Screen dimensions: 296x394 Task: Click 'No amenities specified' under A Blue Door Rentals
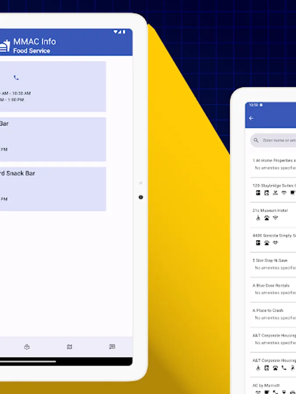pyautogui.click(x=275, y=293)
